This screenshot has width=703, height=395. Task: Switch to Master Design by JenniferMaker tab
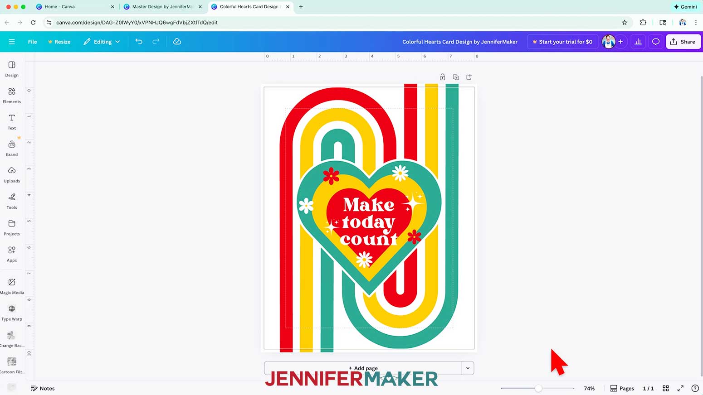click(162, 7)
